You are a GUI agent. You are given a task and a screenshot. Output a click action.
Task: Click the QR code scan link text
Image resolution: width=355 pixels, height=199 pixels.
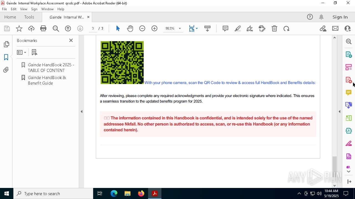(230, 83)
